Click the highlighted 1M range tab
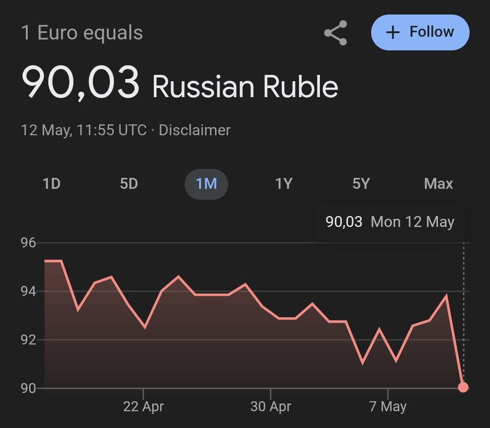This screenshot has height=428, width=490. pos(206,184)
